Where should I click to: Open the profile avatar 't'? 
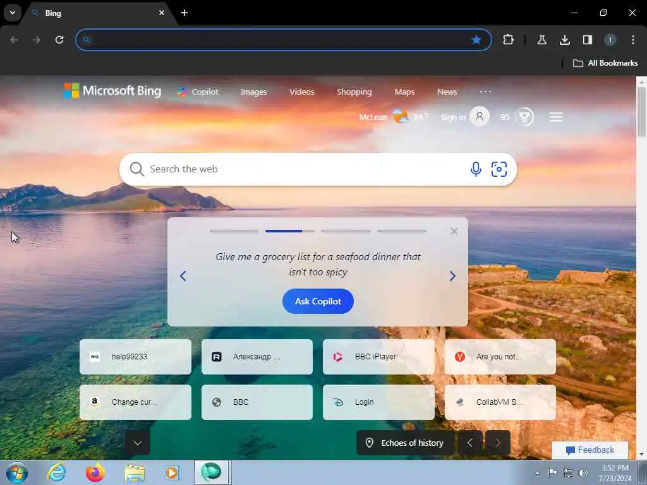(x=610, y=40)
